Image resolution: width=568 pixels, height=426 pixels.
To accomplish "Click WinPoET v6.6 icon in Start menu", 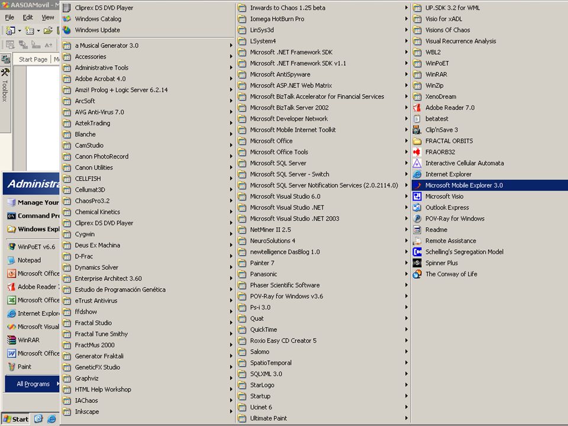I will coord(12,247).
